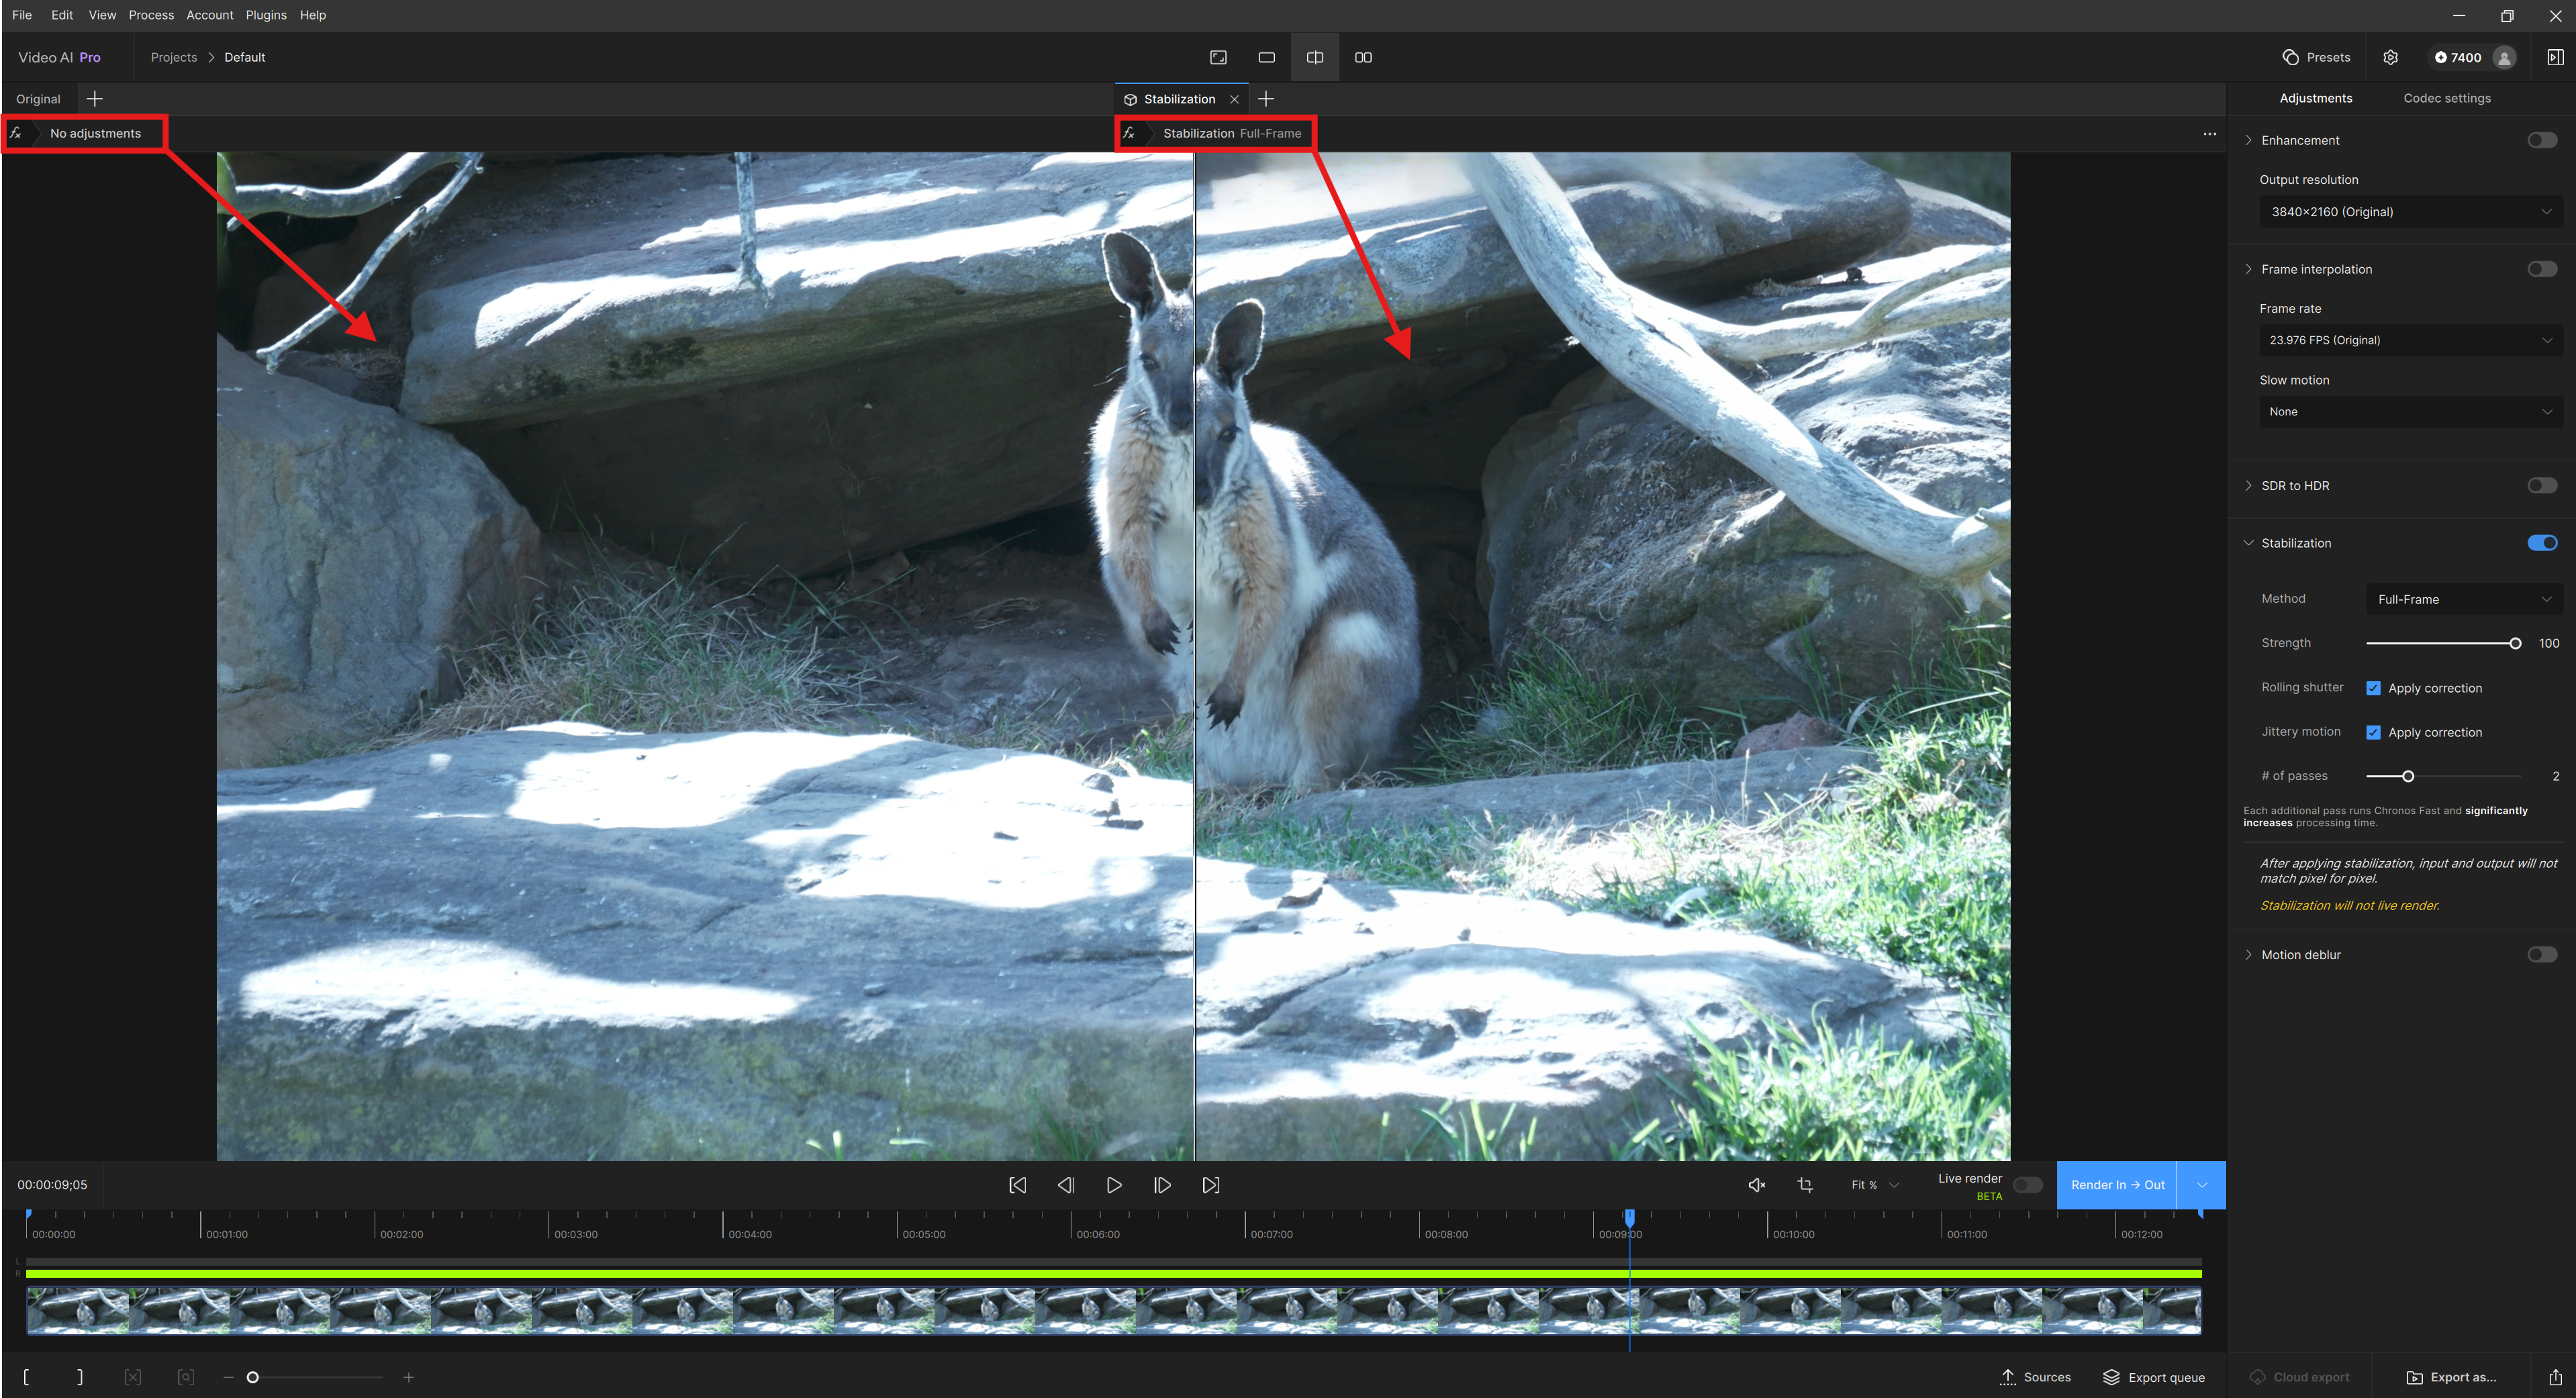Open the three-dot preview options menu
The image size is (2576, 1398).
pyautogui.click(x=2210, y=133)
